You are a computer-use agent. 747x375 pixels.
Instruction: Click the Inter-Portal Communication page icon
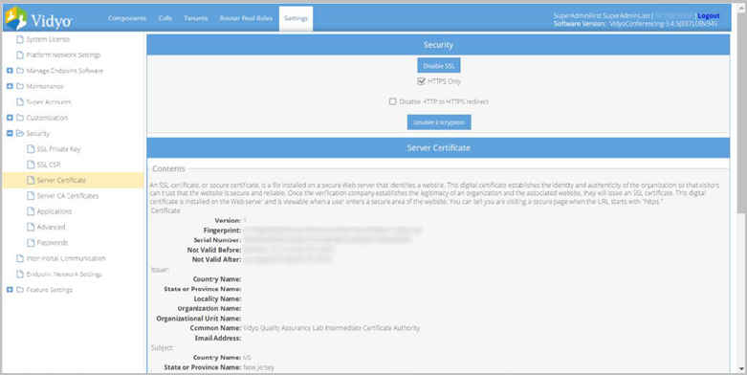[x=20, y=258]
